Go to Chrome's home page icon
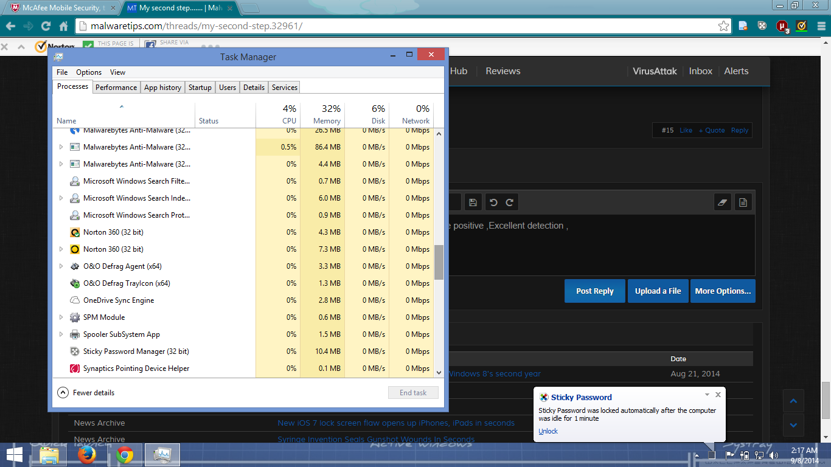 (x=63, y=26)
